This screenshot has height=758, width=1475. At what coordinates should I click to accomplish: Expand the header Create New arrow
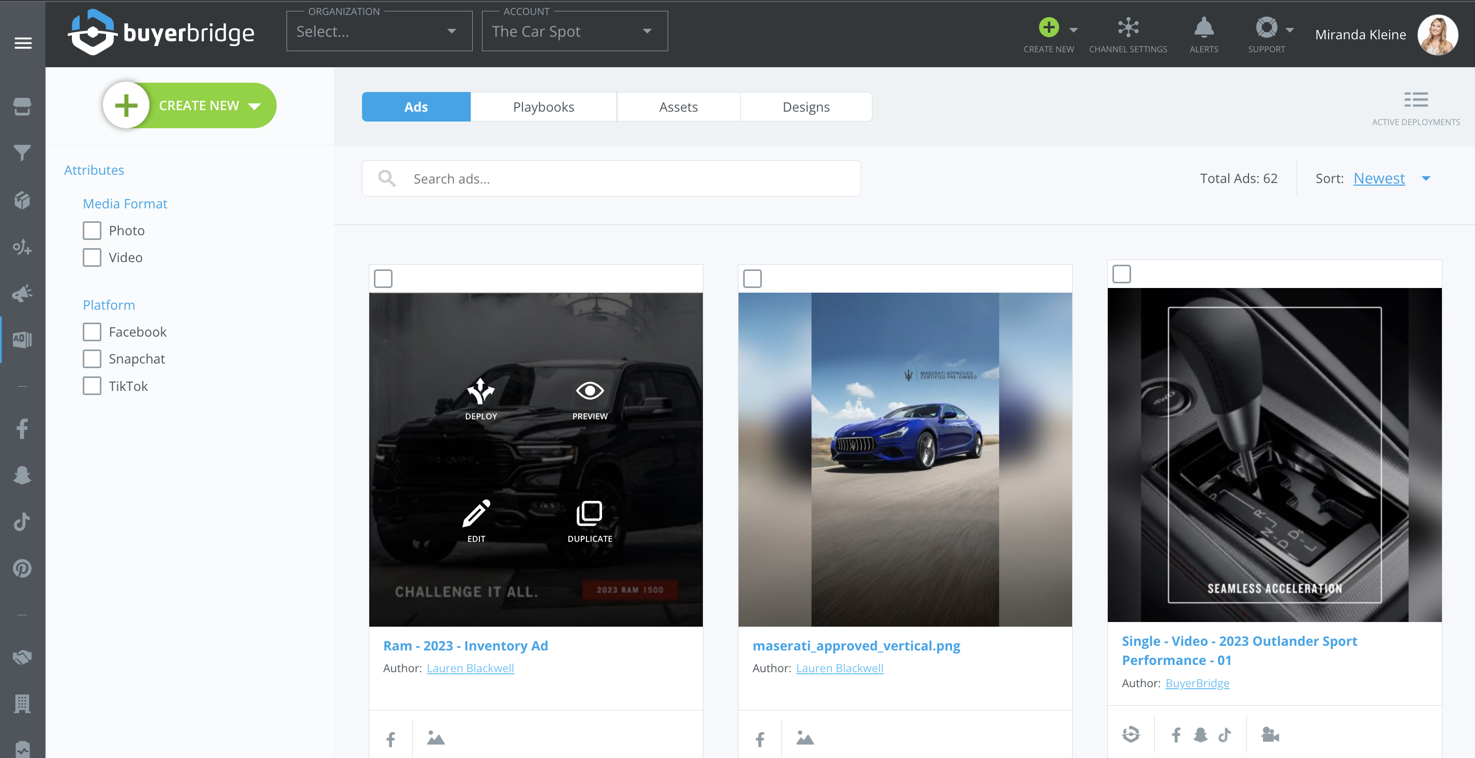click(1074, 30)
